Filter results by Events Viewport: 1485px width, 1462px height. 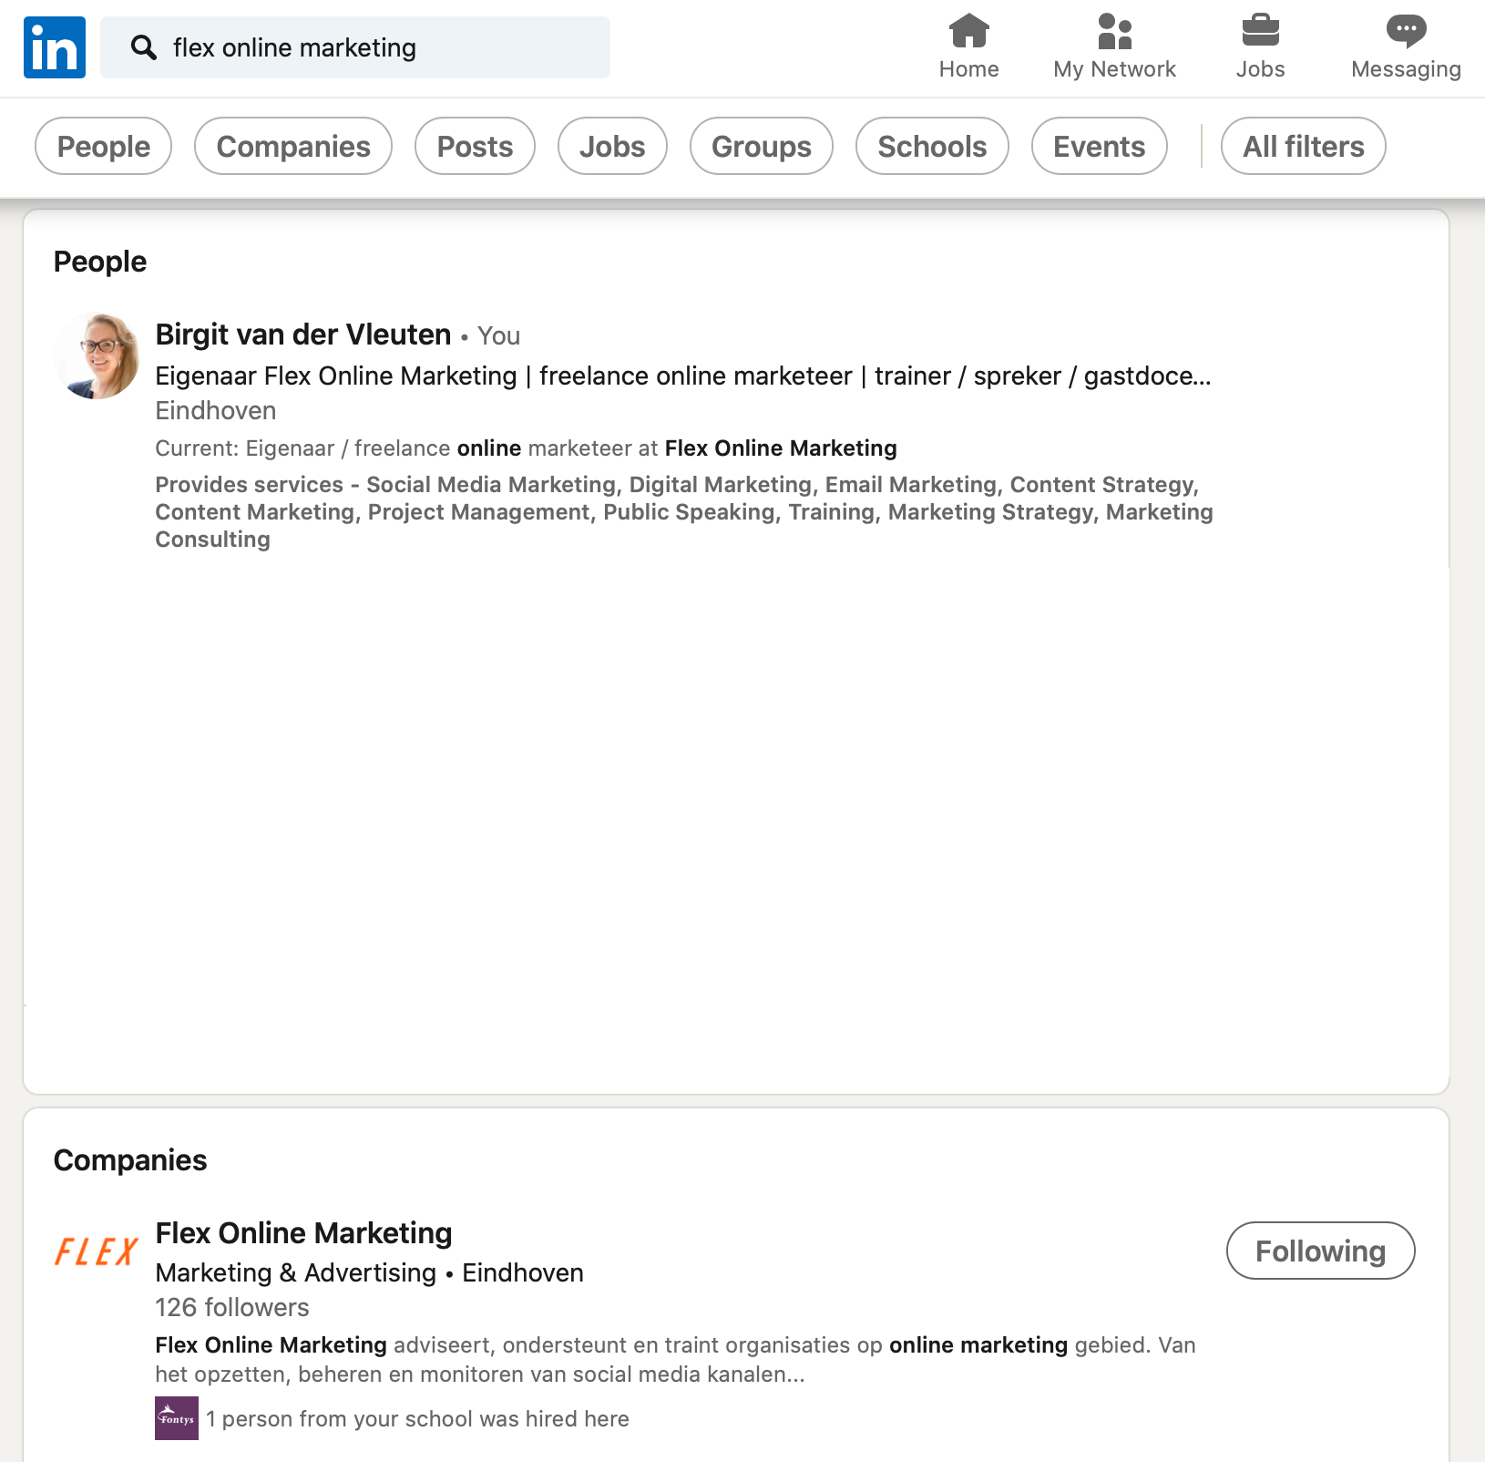point(1100,146)
